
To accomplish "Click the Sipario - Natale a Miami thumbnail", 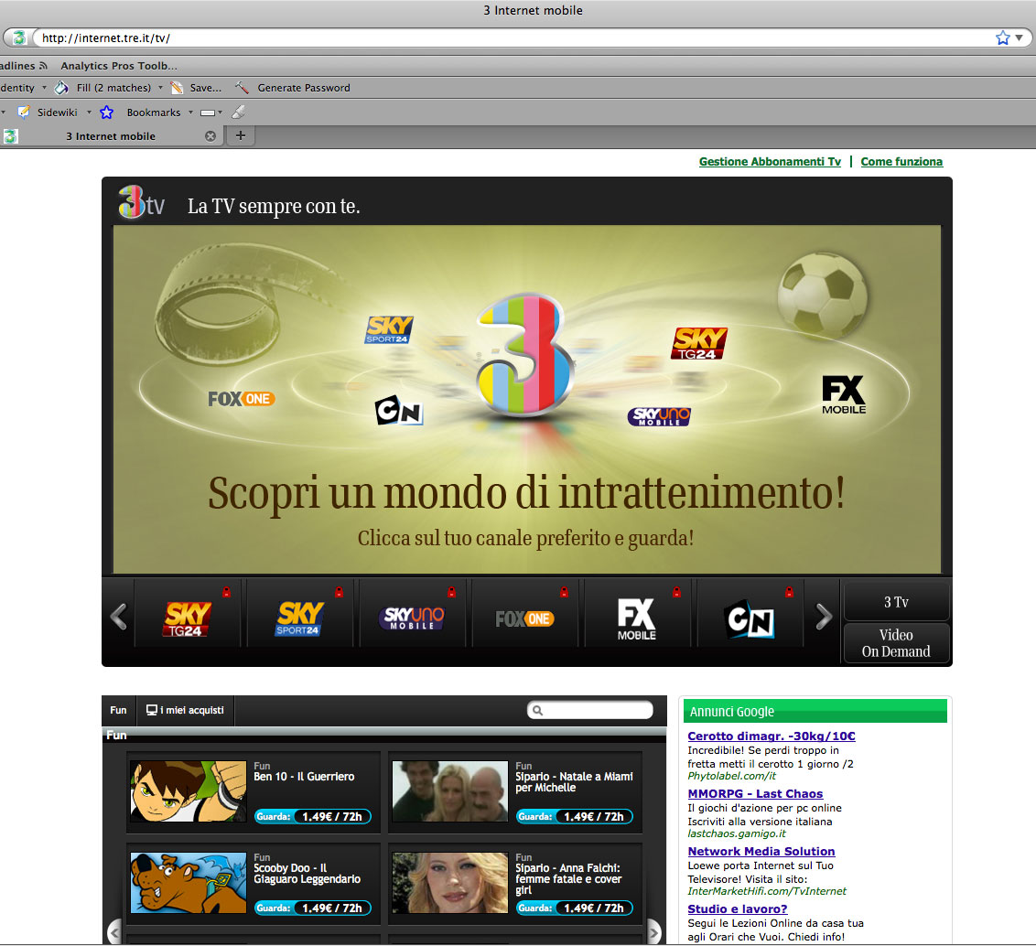I will click(x=450, y=790).
